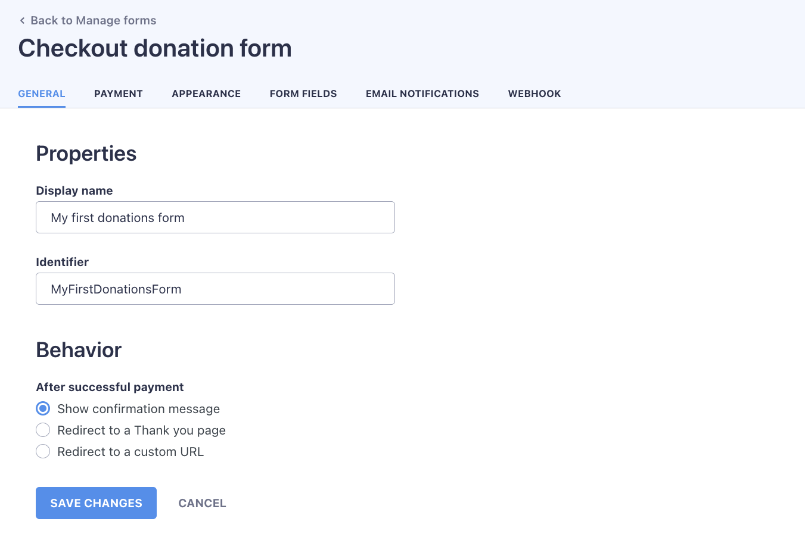Enable Redirect to a custom URL
The height and width of the screenshot is (553, 805).
[42, 451]
